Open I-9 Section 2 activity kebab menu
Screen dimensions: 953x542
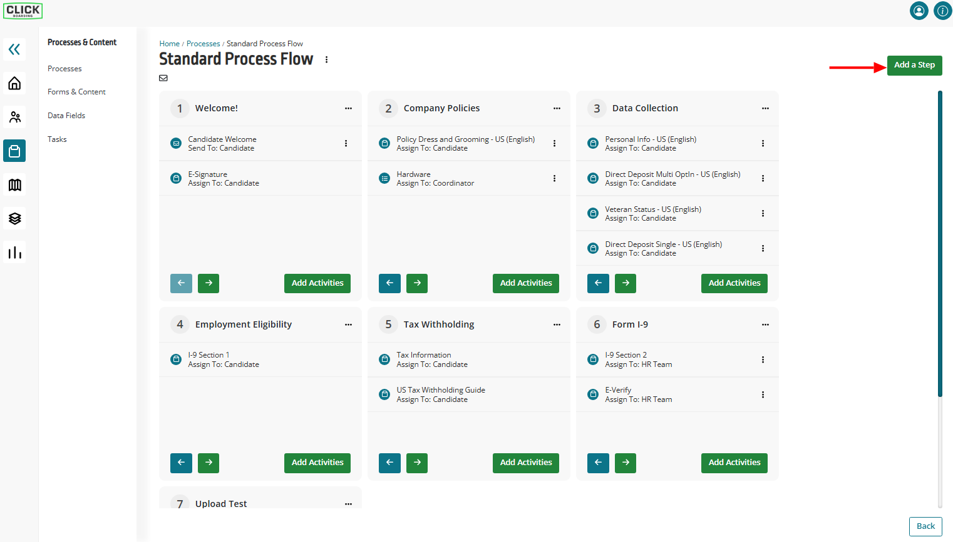click(763, 359)
